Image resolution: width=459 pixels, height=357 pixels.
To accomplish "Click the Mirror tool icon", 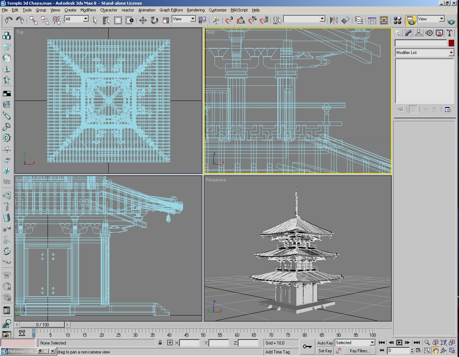I will click(334, 20).
